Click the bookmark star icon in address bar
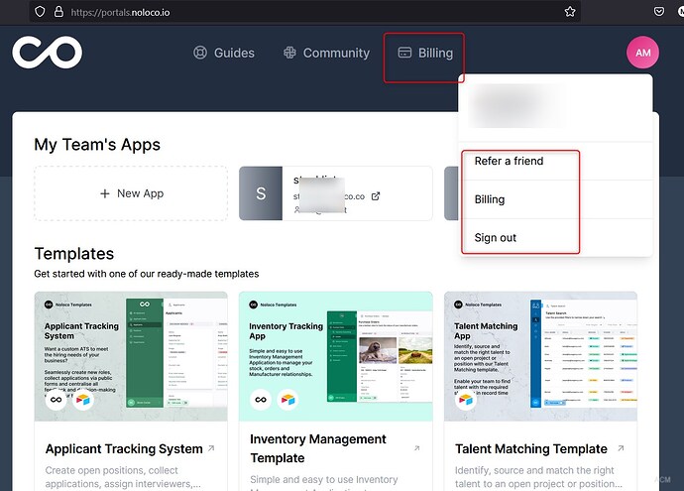This screenshot has width=684, height=491. pyautogui.click(x=570, y=12)
